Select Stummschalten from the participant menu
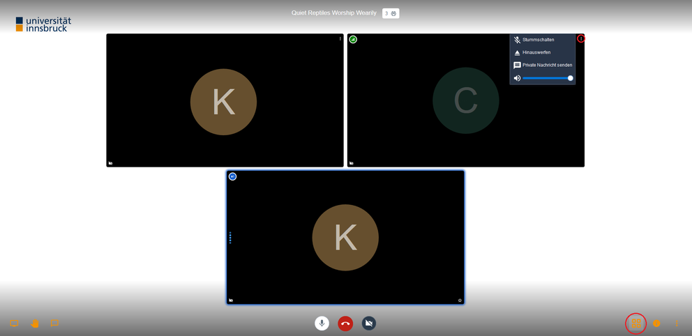The image size is (692, 336). tap(538, 40)
